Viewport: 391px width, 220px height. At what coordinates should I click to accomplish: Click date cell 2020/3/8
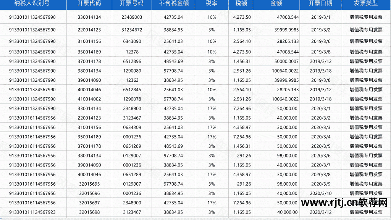tap(321, 175)
